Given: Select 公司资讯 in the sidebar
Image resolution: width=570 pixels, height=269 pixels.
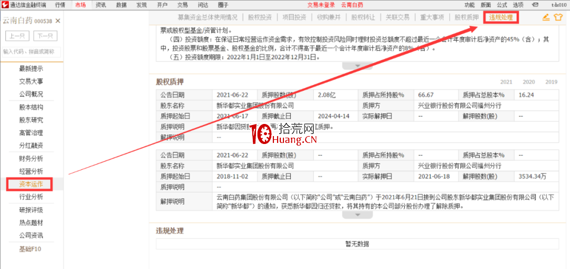Looking at the screenshot, I should pyautogui.click(x=31, y=235).
